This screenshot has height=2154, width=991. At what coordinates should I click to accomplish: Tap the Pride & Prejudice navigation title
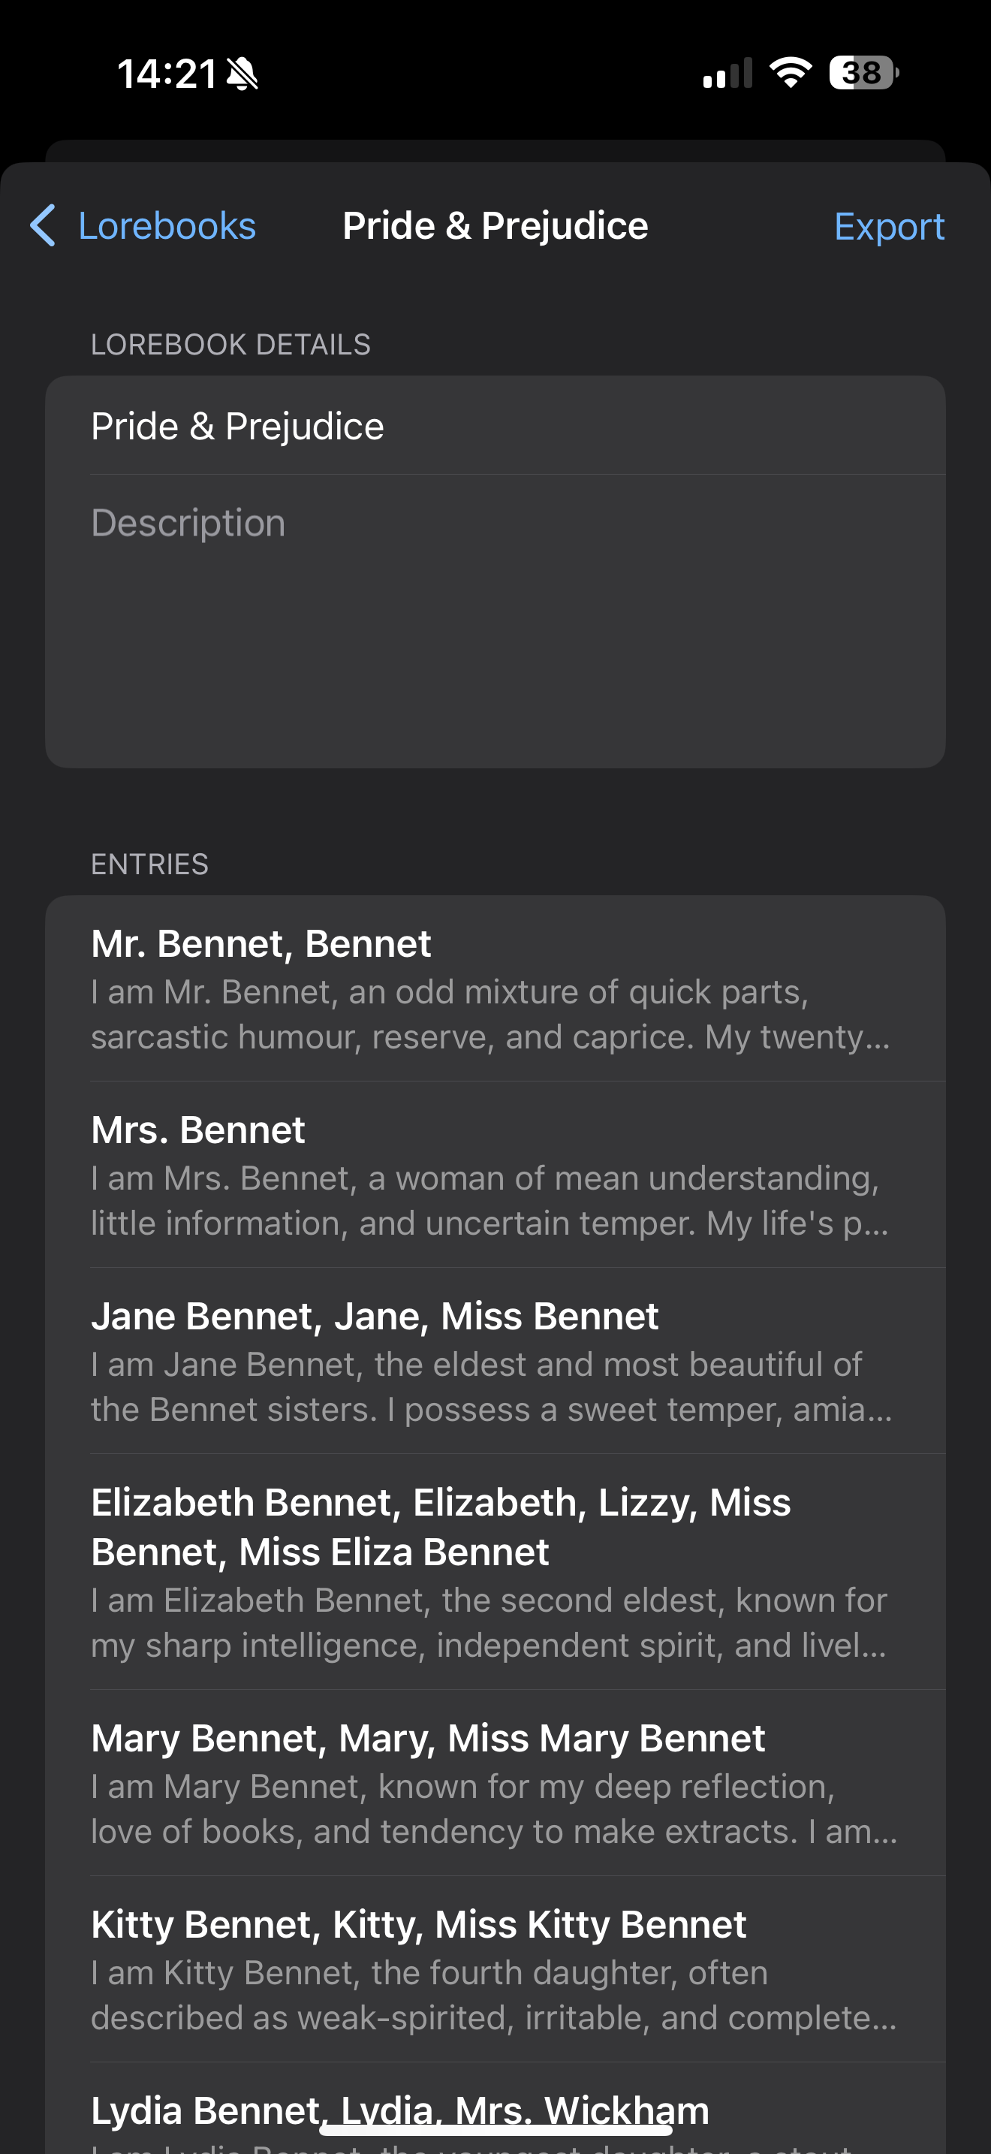[x=495, y=226]
